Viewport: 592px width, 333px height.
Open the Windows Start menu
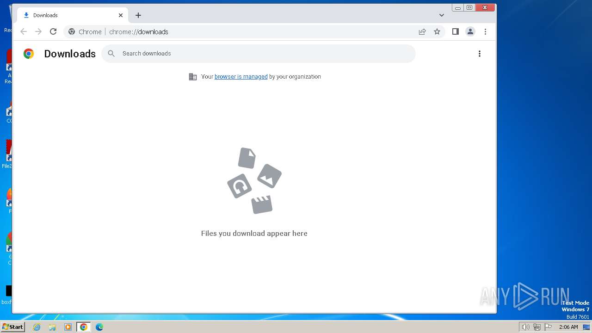pyautogui.click(x=12, y=327)
